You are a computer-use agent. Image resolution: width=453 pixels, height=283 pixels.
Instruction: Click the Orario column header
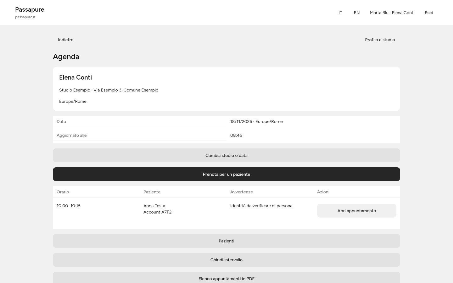point(63,192)
